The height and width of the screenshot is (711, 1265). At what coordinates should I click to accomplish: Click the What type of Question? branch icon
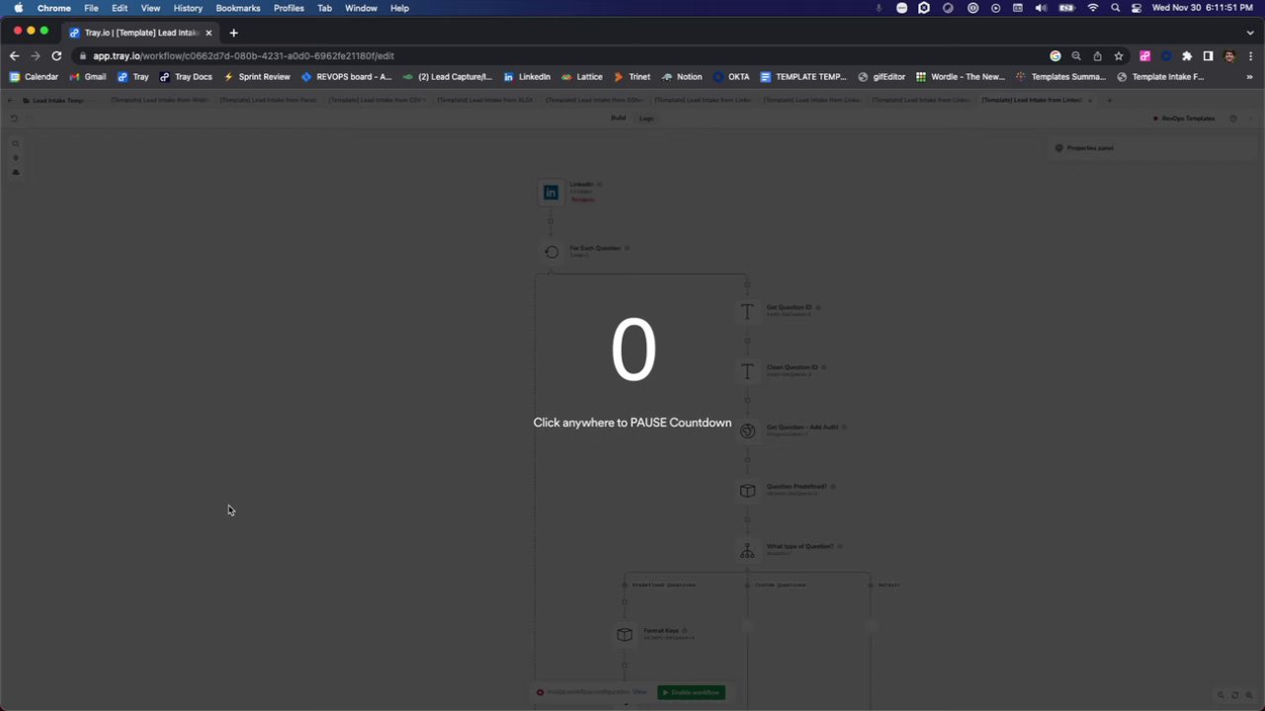pyautogui.click(x=747, y=550)
